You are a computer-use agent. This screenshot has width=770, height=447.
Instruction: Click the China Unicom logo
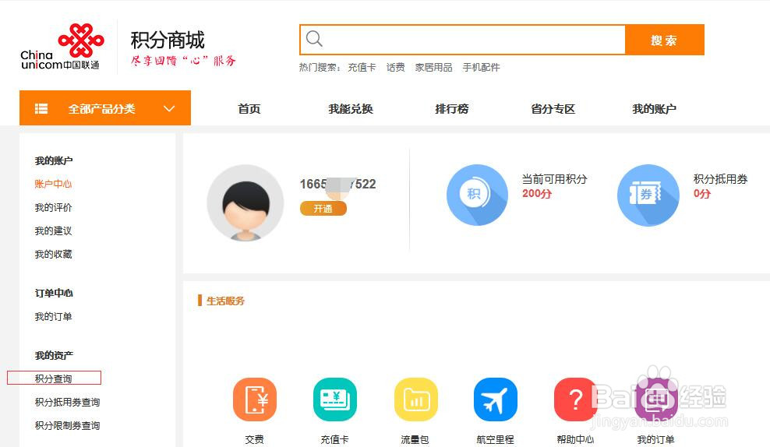[61, 47]
